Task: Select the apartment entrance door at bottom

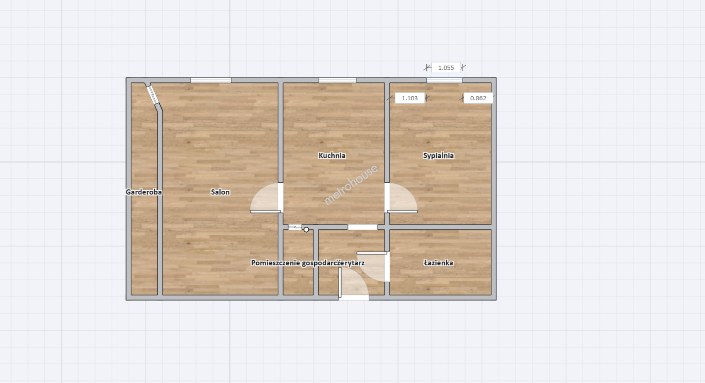Action: [353, 284]
